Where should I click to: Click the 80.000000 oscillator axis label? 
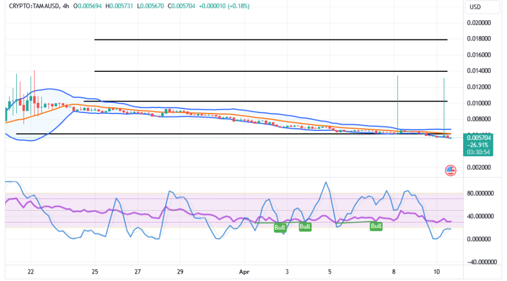point(480,193)
